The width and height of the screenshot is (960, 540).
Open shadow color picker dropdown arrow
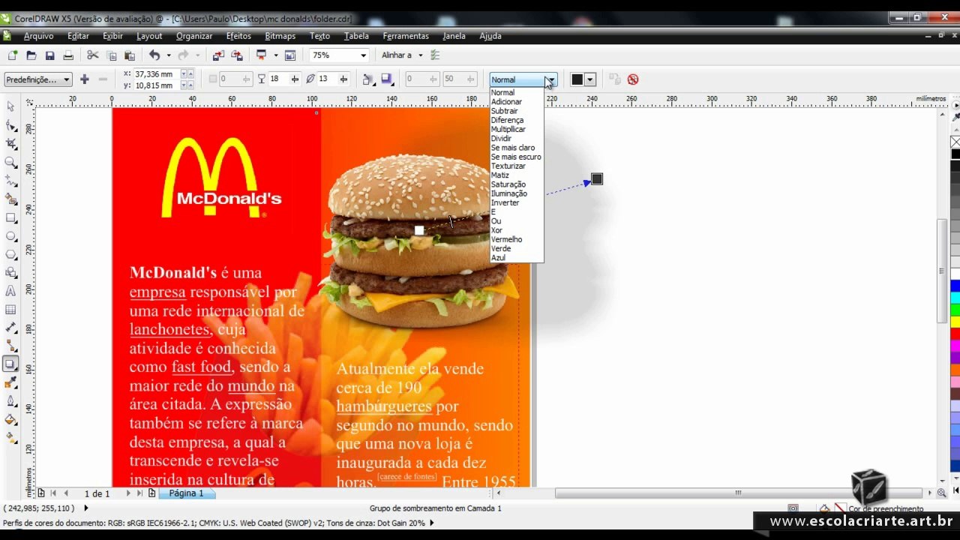tap(590, 79)
